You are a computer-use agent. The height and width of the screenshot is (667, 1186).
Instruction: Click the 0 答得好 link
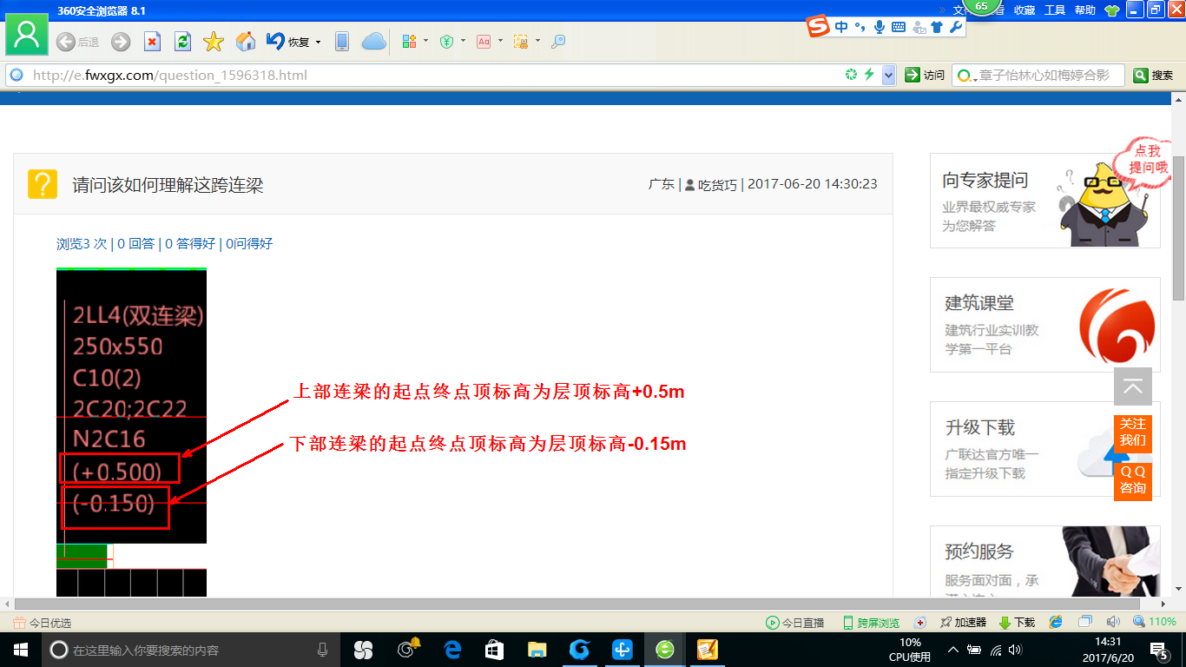tap(190, 244)
